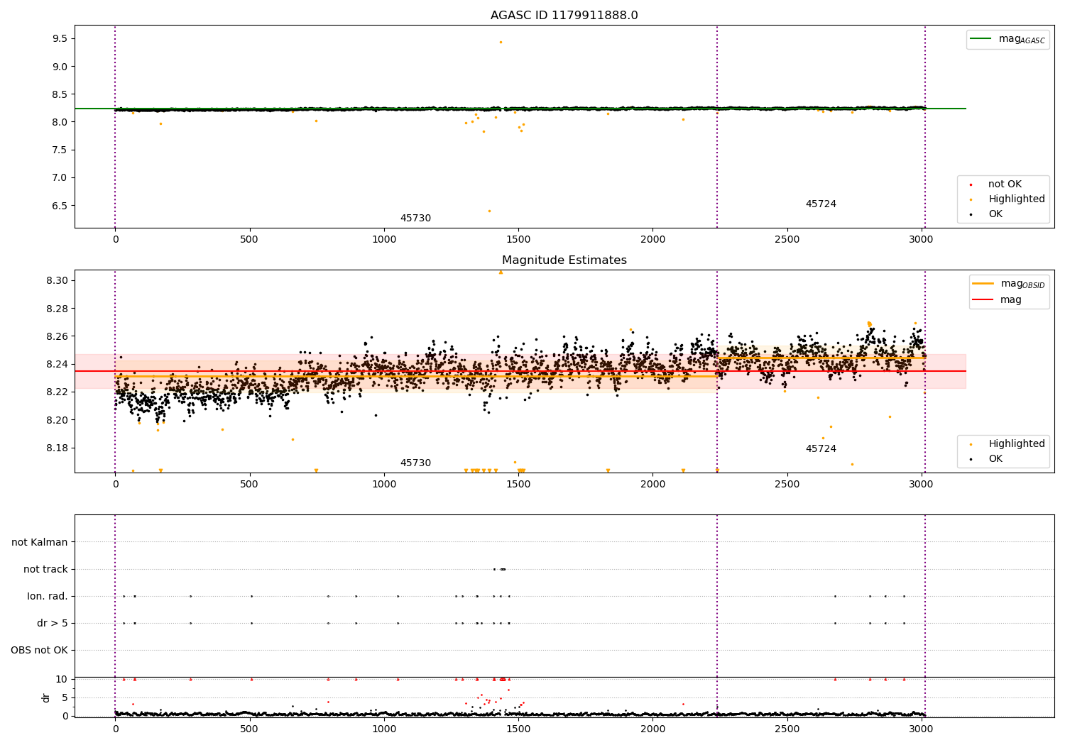The image size is (1065, 745).
Task: Click 'Highlighted' legend entry in the top plot
Action: (x=1007, y=199)
